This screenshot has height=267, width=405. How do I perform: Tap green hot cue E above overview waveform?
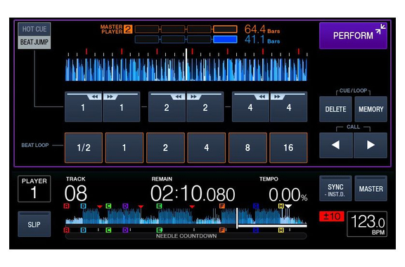click(x=160, y=206)
